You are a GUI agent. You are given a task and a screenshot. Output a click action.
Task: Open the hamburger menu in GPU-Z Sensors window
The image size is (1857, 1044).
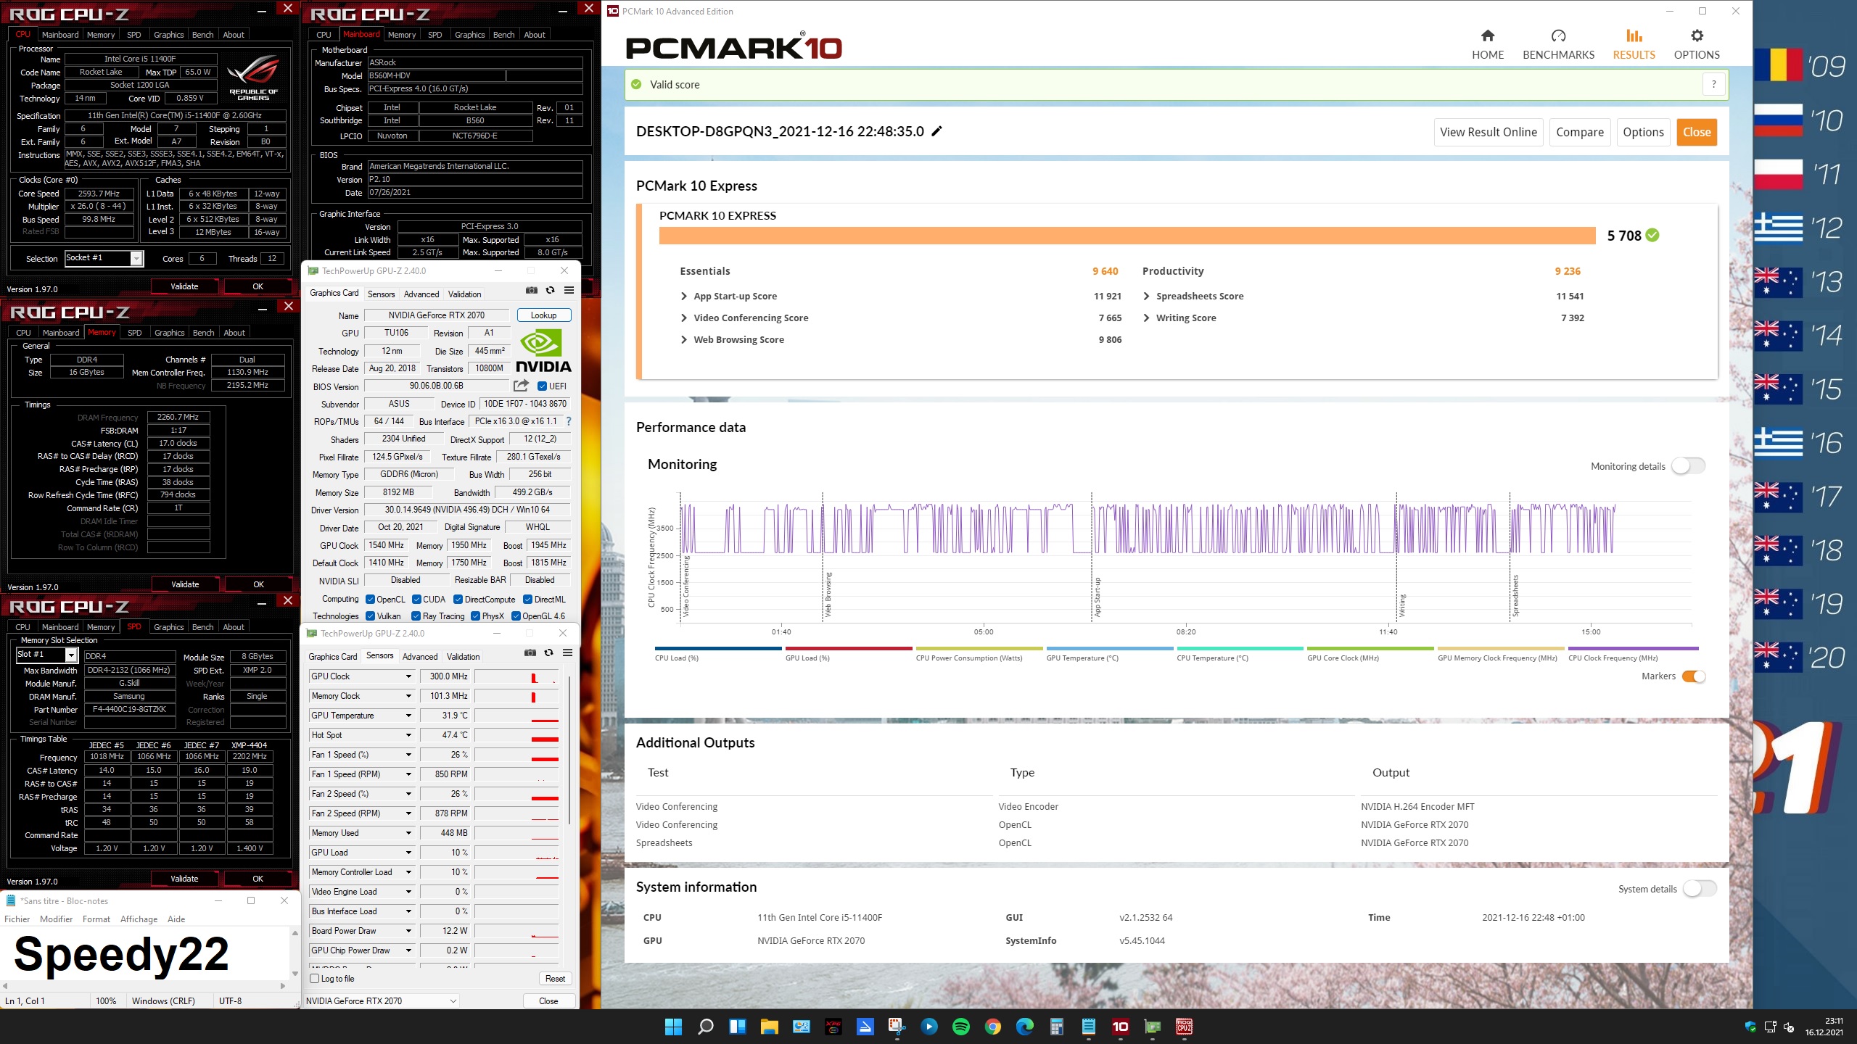568,652
